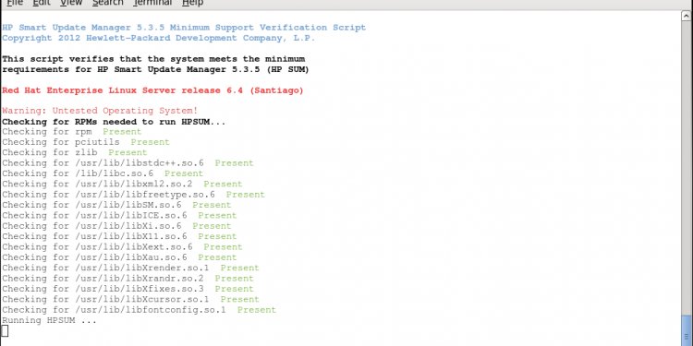Viewport: 693px width, 346px height.
Task: Click the libICE.so.6 check line
Action: click(119, 215)
